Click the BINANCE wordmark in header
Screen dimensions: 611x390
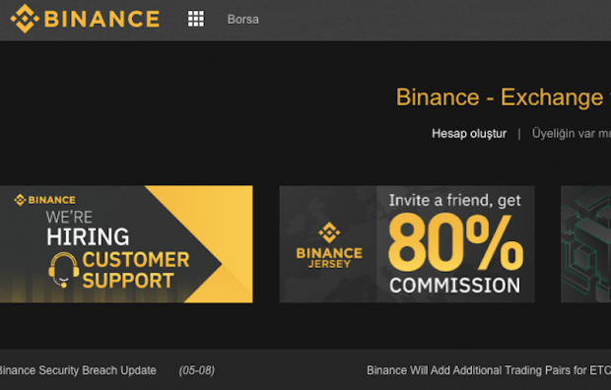[102, 19]
